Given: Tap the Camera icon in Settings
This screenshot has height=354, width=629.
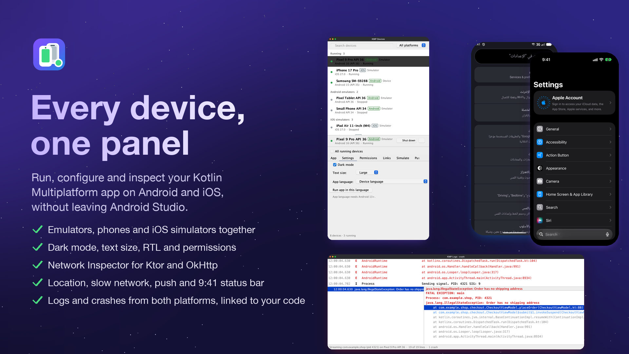Looking at the screenshot, I should (x=540, y=181).
